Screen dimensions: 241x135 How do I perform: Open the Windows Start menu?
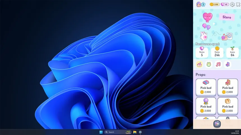(101, 132)
